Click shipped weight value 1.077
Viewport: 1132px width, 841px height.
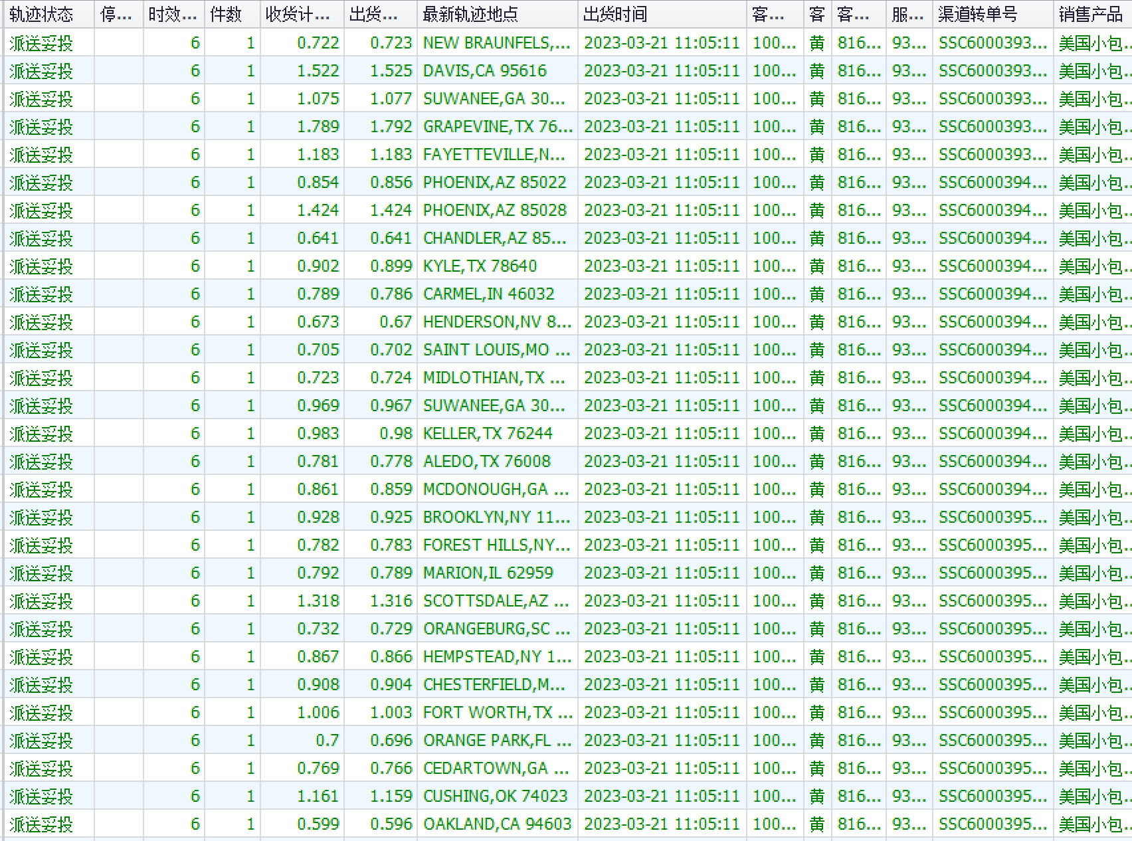coord(391,99)
